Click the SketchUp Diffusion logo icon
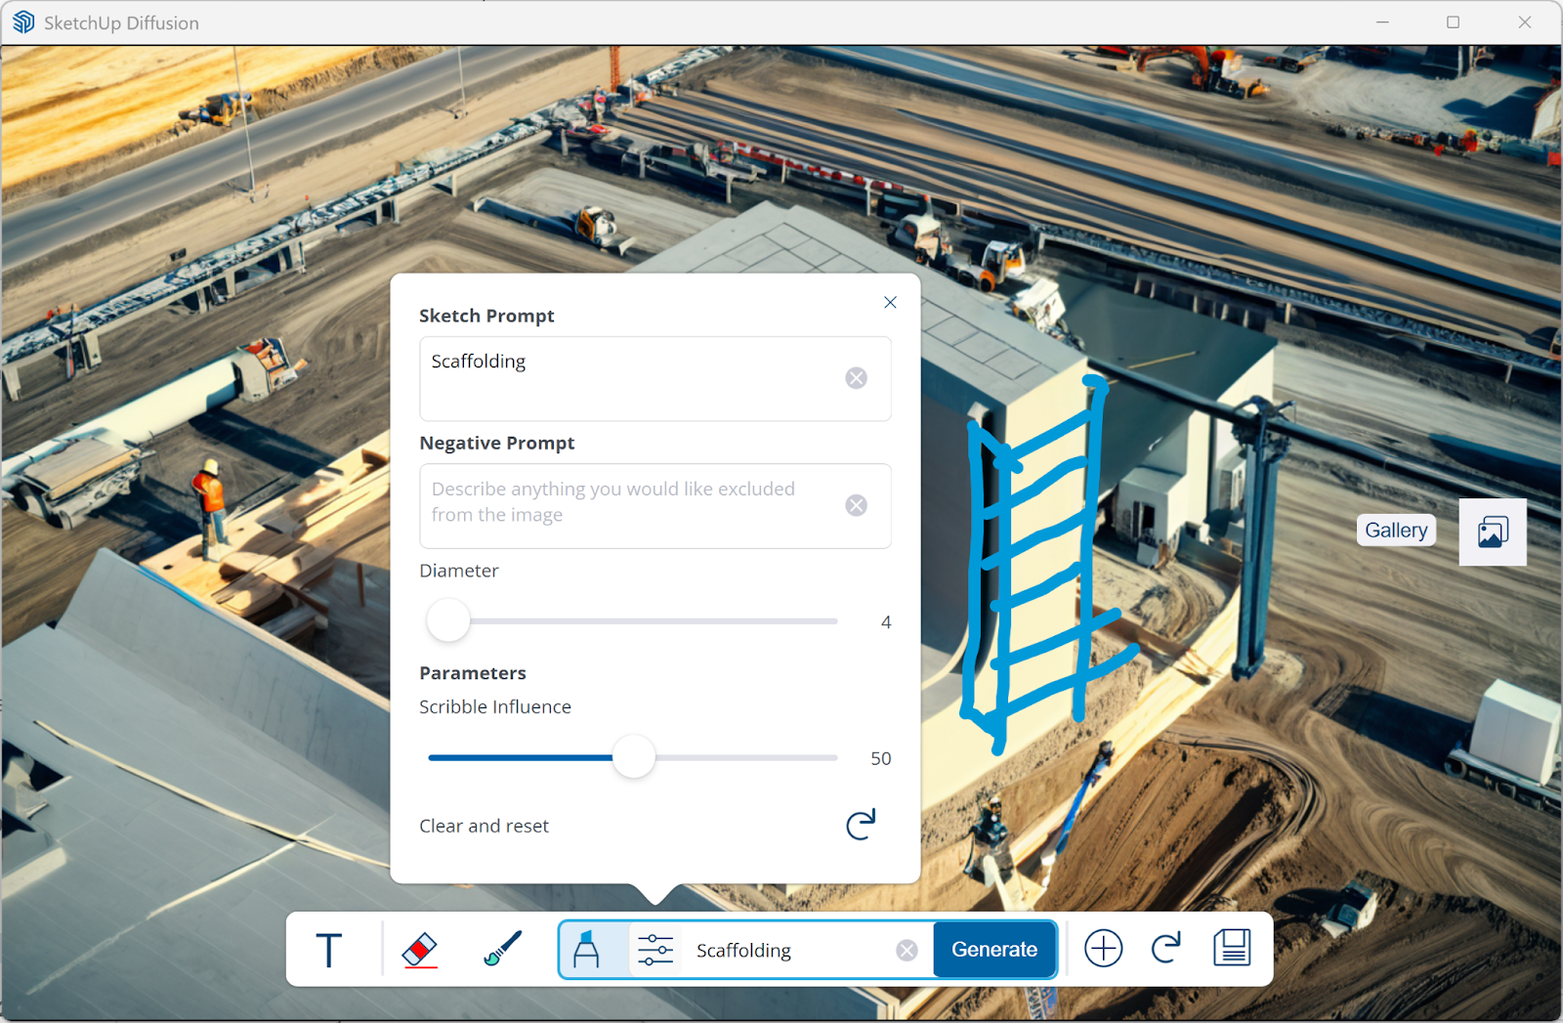The width and height of the screenshot is (1563, 1023). point(23,22)
